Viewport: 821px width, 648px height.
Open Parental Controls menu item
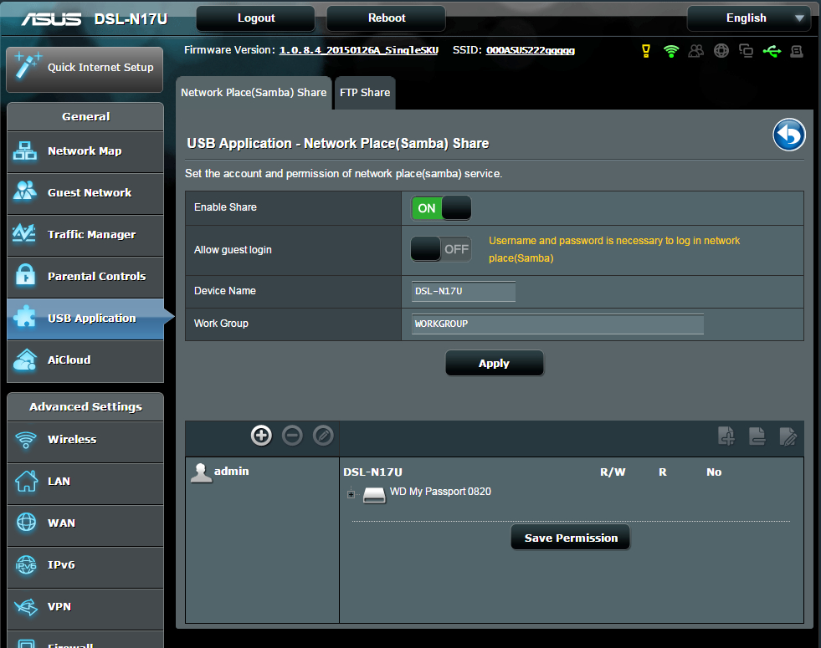[x=85, y=278]
